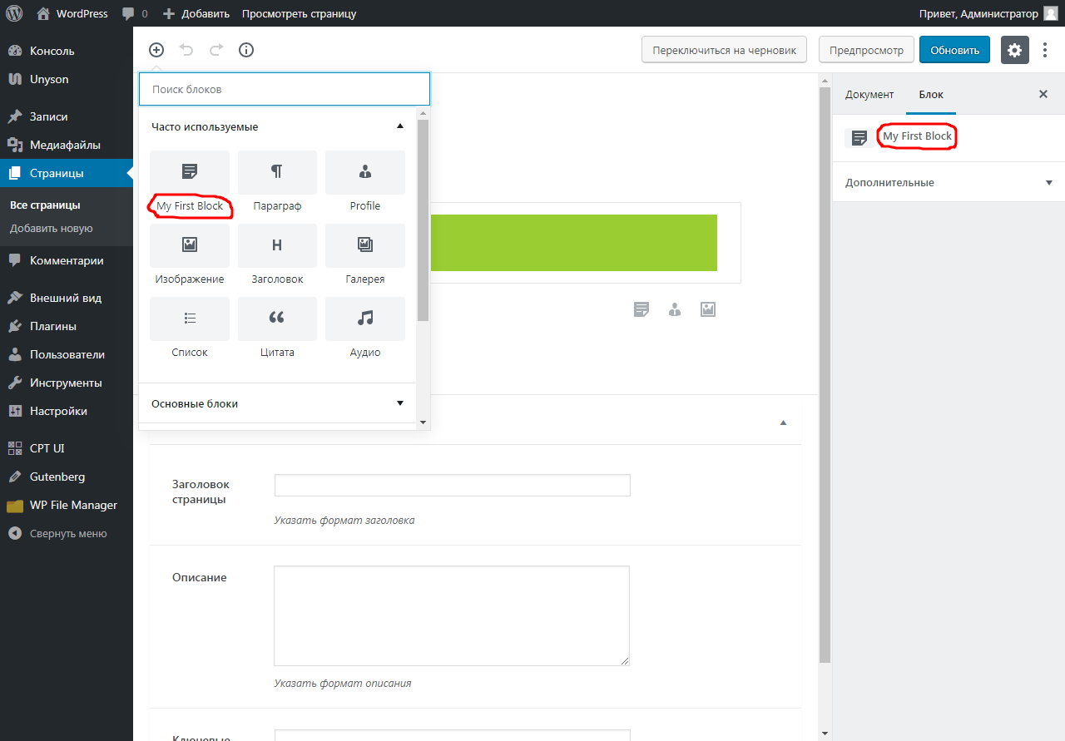Click the block inserter scrollbar thumb
The height and width of the screenshot is (741, 1065).
[423, 220]
